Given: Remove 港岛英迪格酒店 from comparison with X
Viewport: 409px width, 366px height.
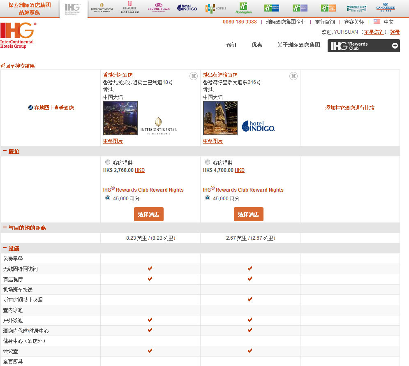Looking at the screenshot, I should pos(293,76).
